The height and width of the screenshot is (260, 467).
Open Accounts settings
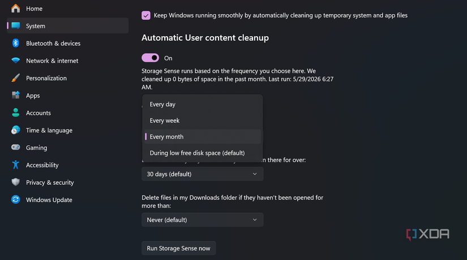[x=67, y=112]
